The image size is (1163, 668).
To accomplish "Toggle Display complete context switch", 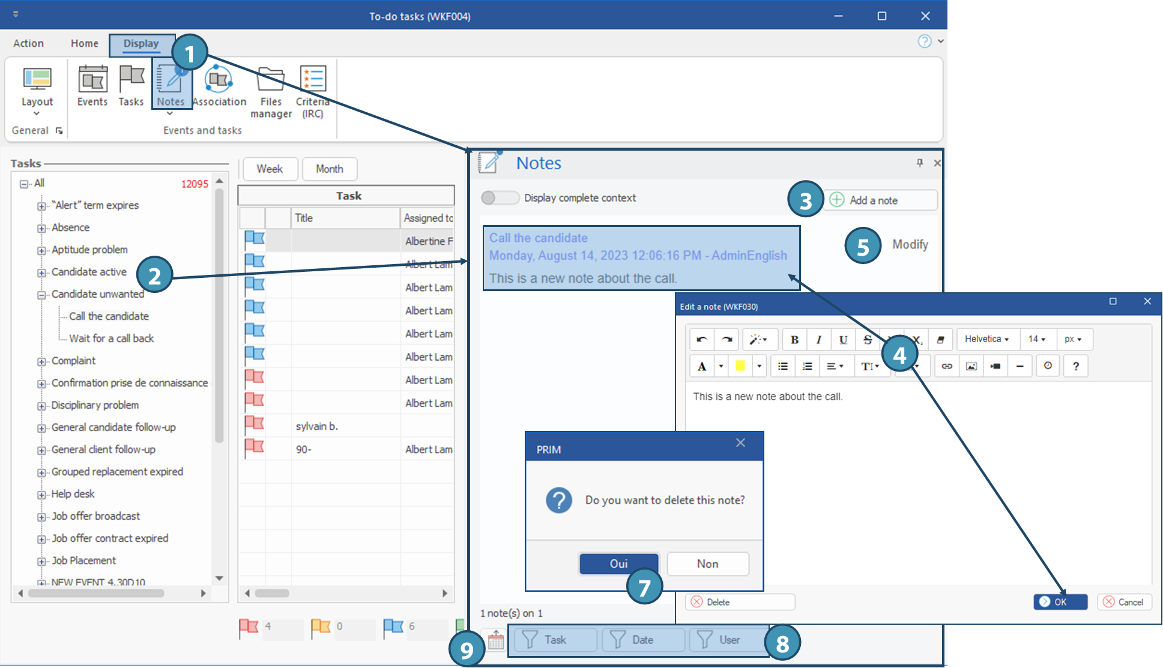I will pyautogui.click(x=500, y=198).
